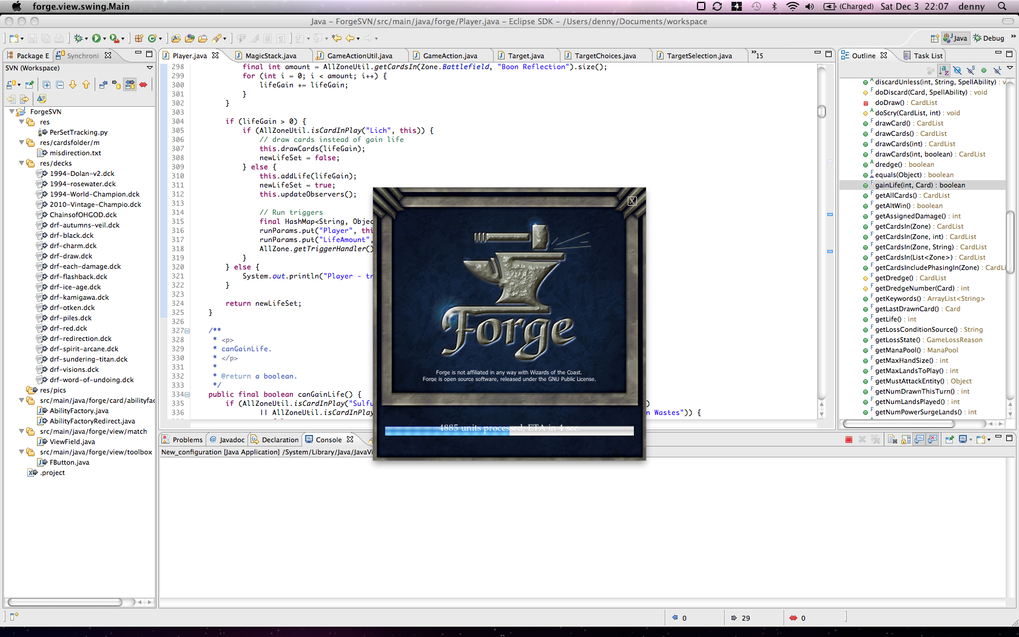The height and width of the screenshot is (637, 1019).
Task: Open the Problems tab
Action: pyautogui.click(x=187, y=440)
